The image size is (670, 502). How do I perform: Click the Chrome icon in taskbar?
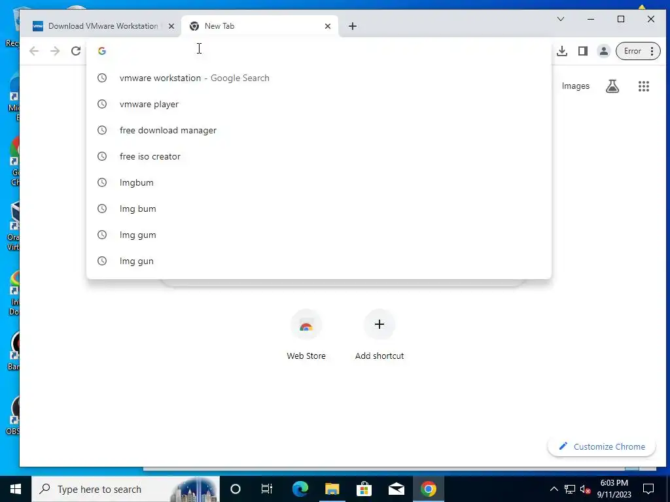coord(429,489)
